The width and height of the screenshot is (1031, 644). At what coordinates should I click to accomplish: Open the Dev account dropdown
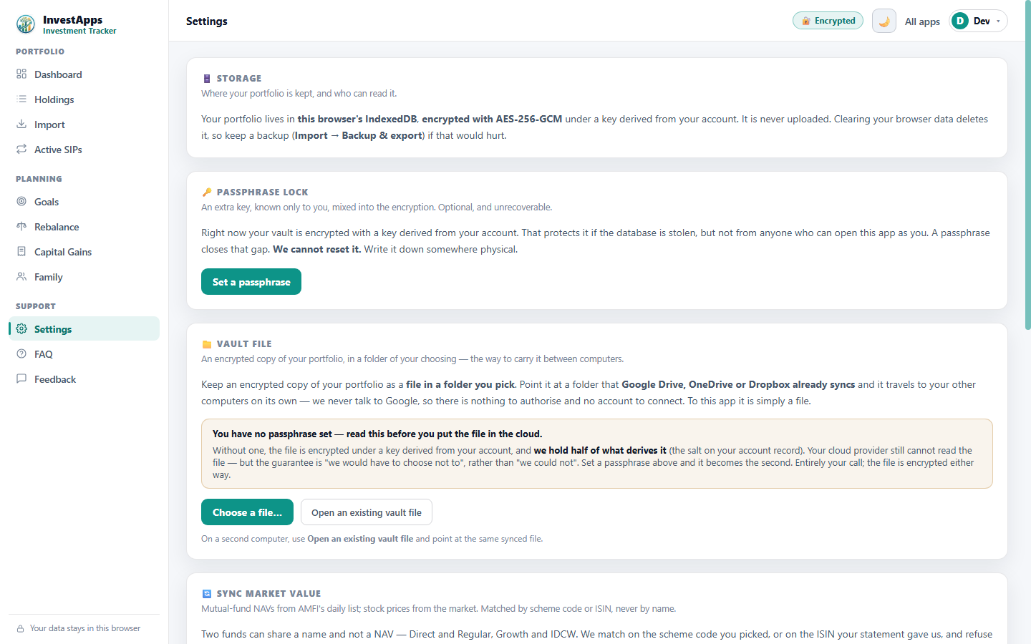click(978, 21)
